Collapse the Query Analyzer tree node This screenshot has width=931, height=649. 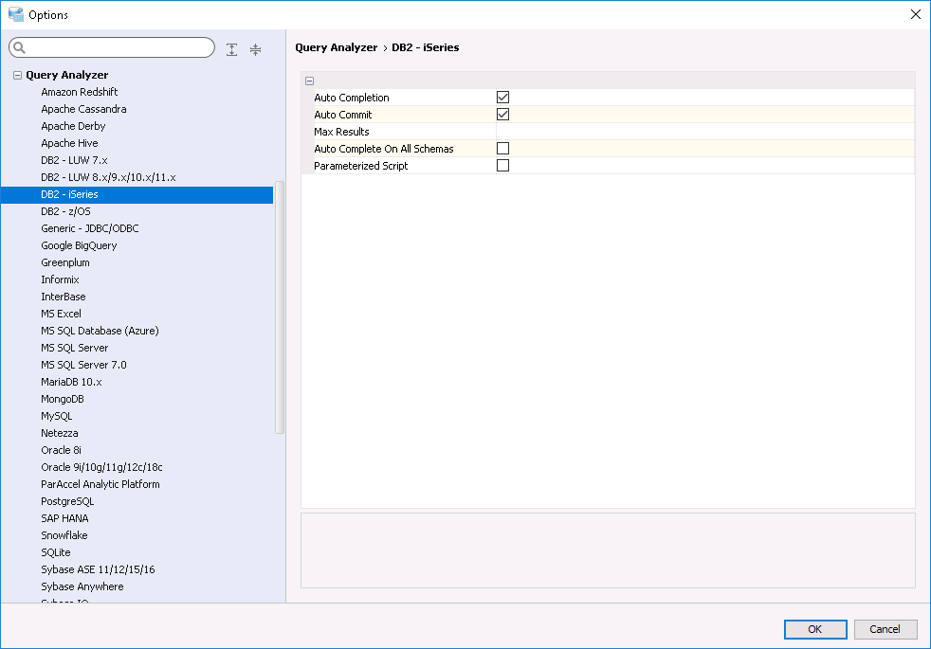point(17,75)
